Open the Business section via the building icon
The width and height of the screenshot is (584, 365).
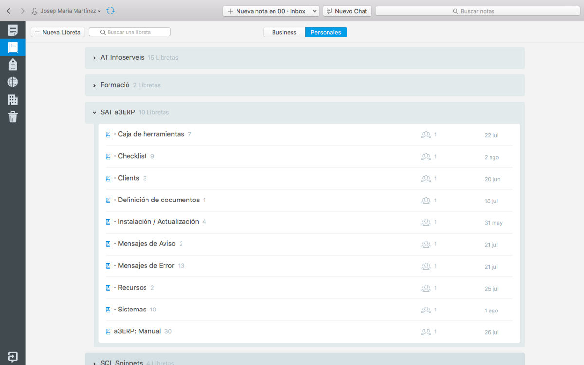(x=12, y=99)
